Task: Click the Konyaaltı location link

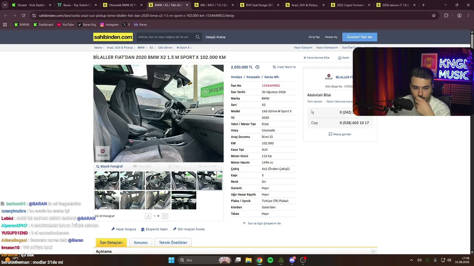Action: [x=253, y=77]
